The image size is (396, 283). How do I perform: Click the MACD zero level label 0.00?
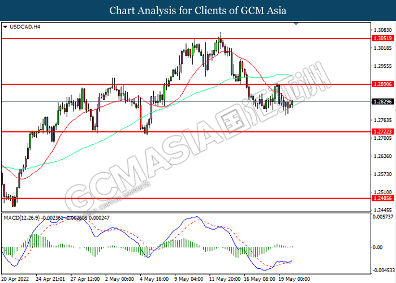[377, 247]
